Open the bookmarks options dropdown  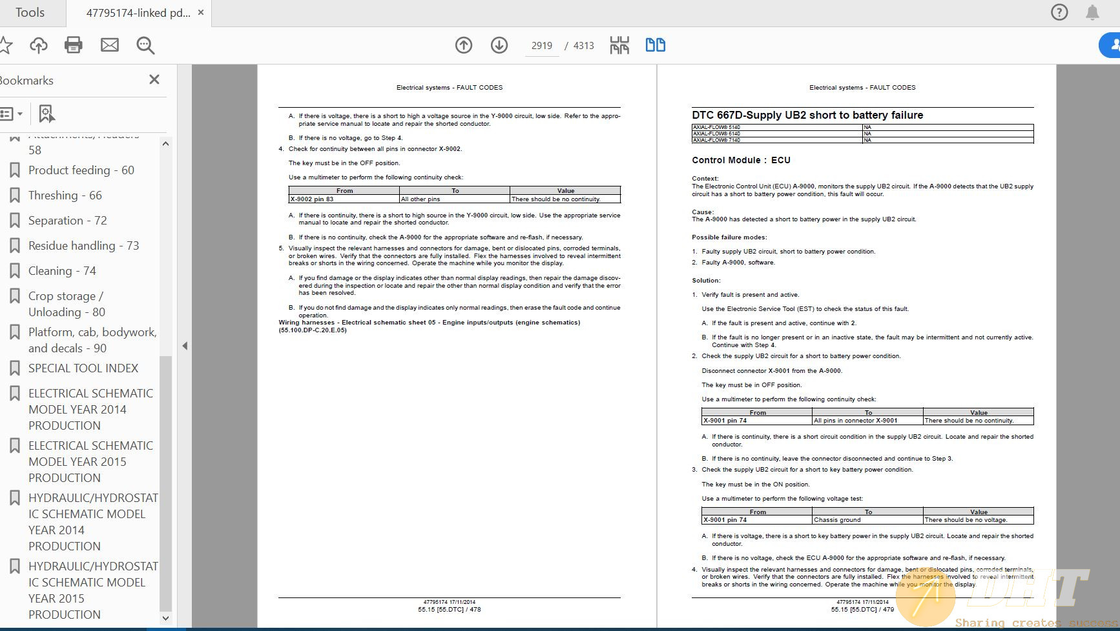point(12,114)
